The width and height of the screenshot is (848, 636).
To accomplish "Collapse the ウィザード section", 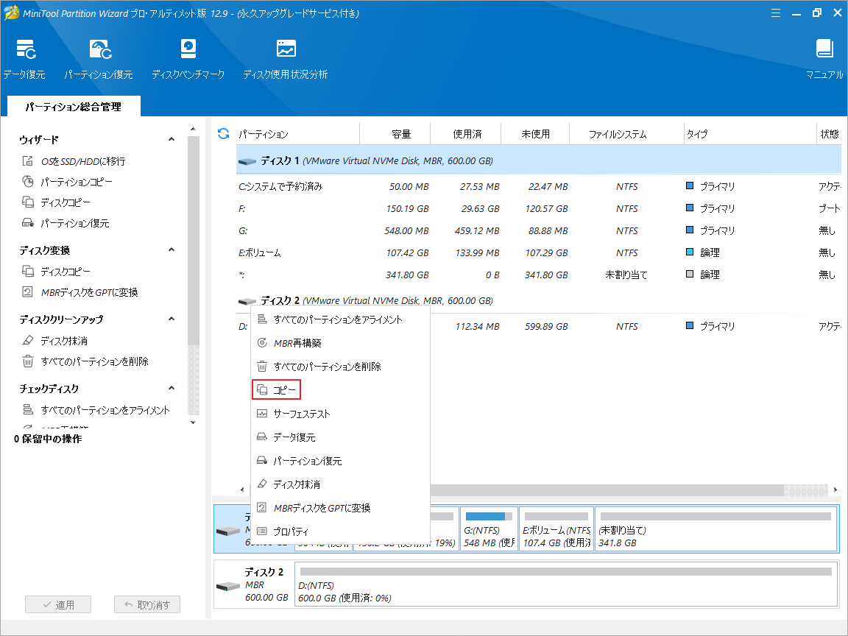I will [x=172, y=140].
